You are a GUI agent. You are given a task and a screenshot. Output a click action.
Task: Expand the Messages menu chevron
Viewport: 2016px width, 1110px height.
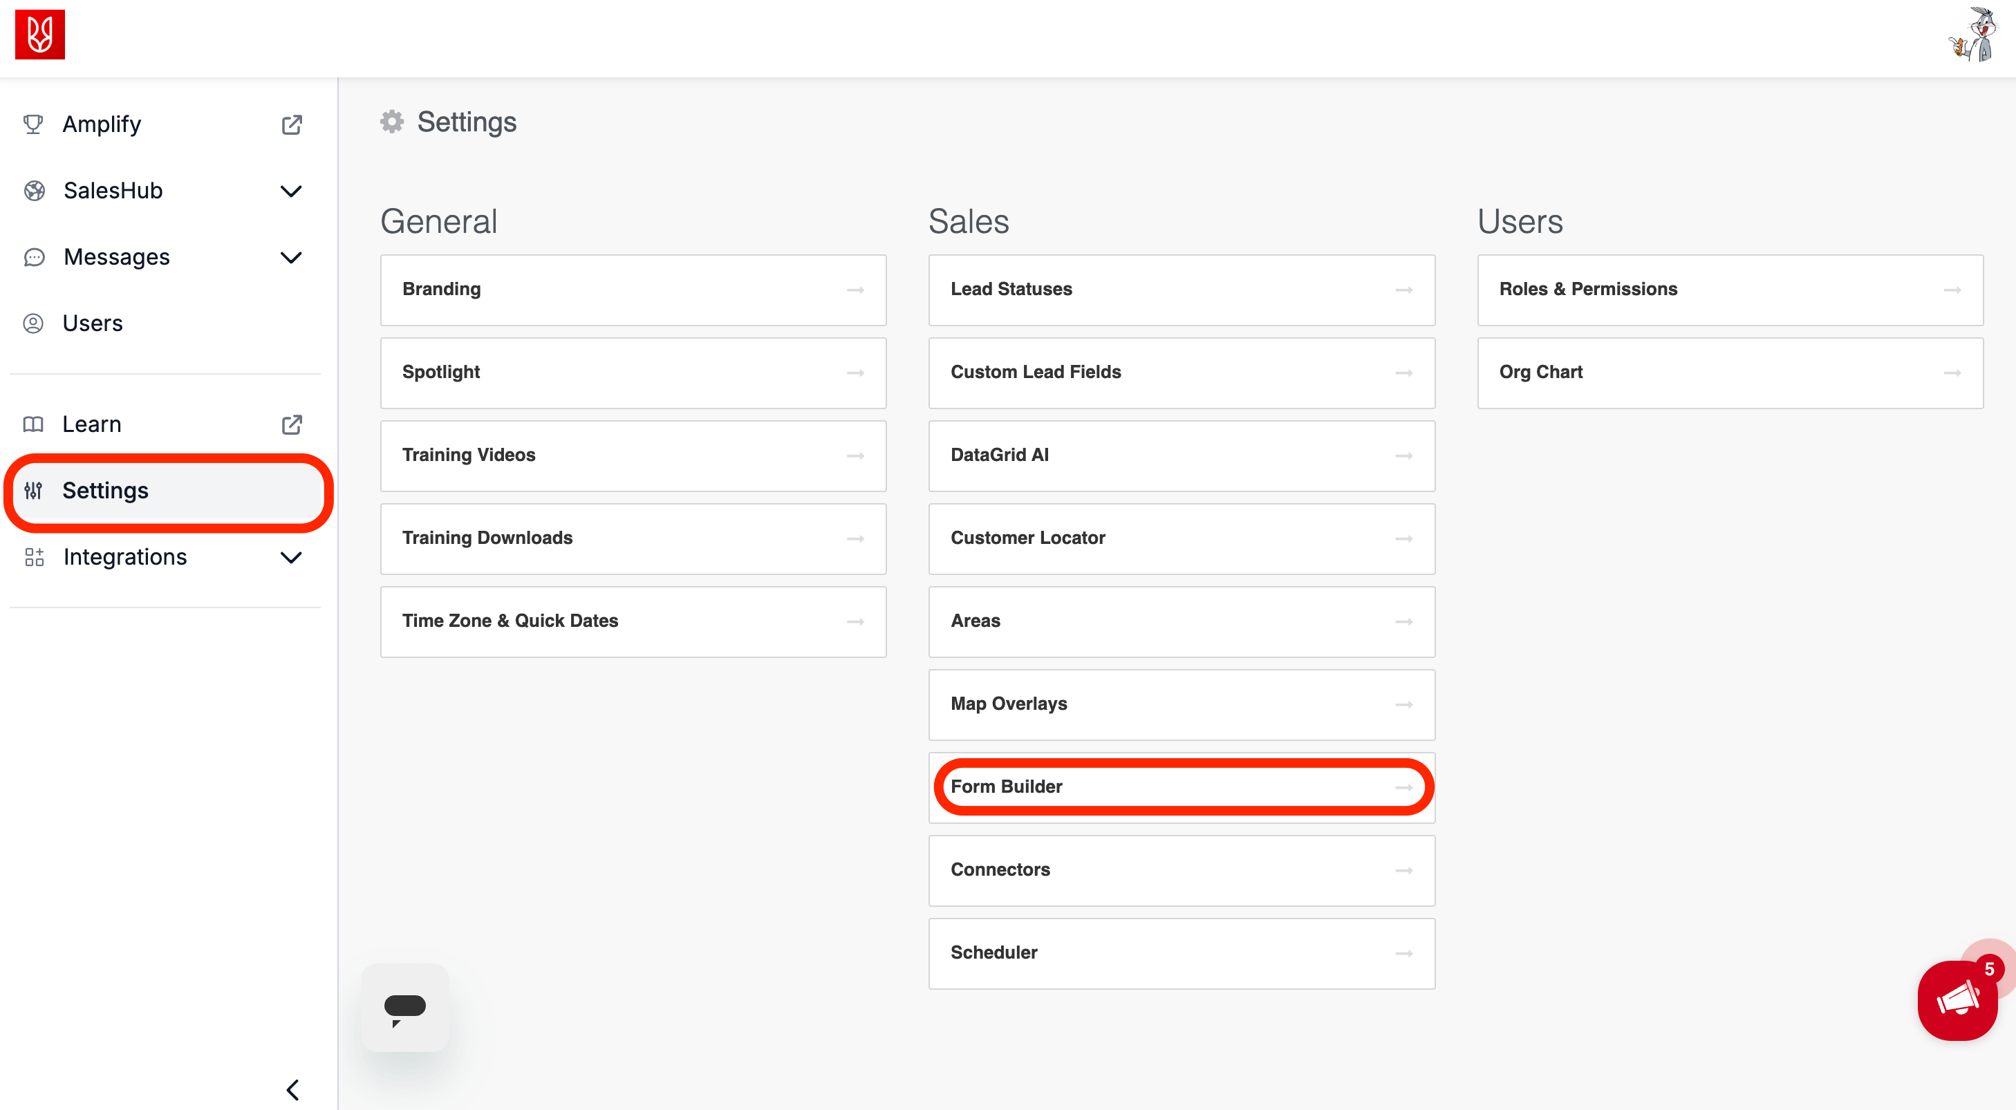point(291,257)
